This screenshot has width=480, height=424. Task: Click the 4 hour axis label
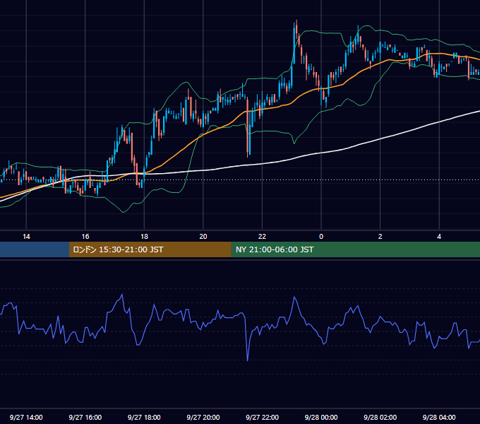pyautogui.click(x=439, y=237)
